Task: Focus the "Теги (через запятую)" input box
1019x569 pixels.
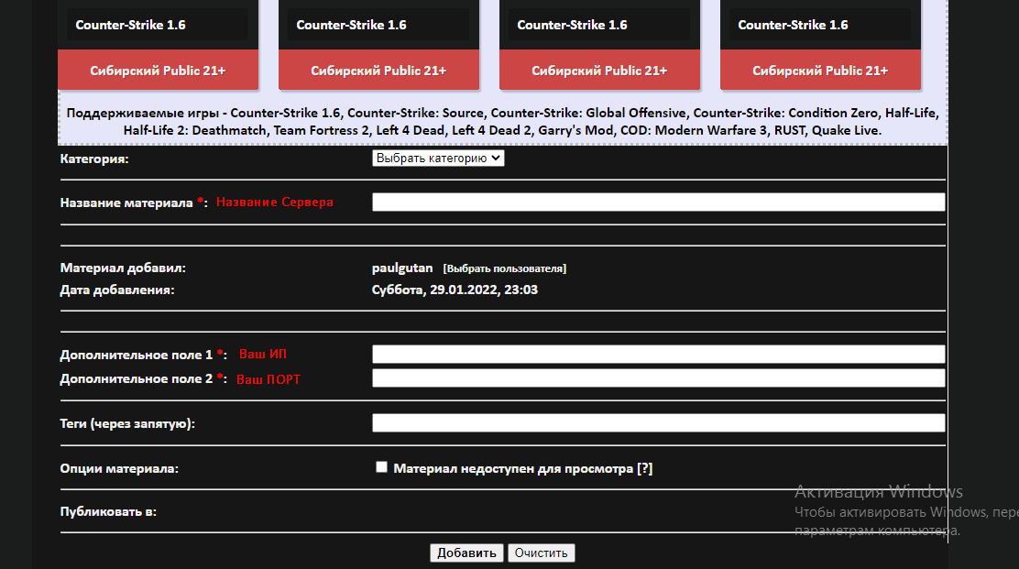Action: click(658, 422)
